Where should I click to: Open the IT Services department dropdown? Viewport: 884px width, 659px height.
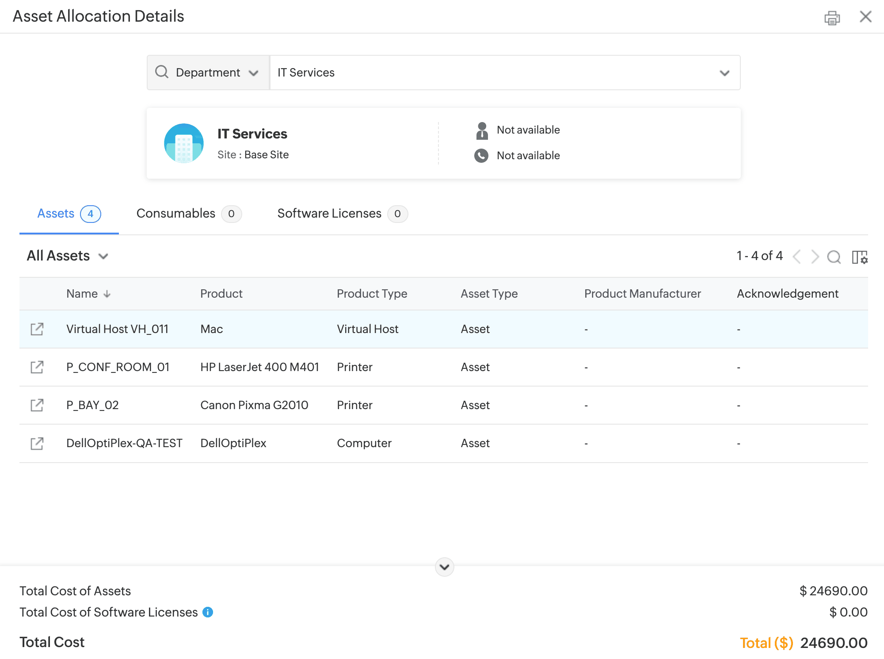[x=504, y=73]
